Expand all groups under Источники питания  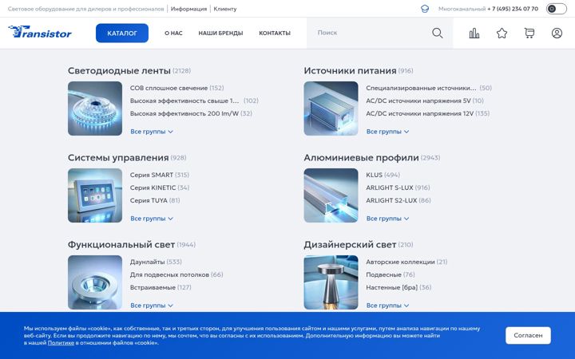point(387,132)
